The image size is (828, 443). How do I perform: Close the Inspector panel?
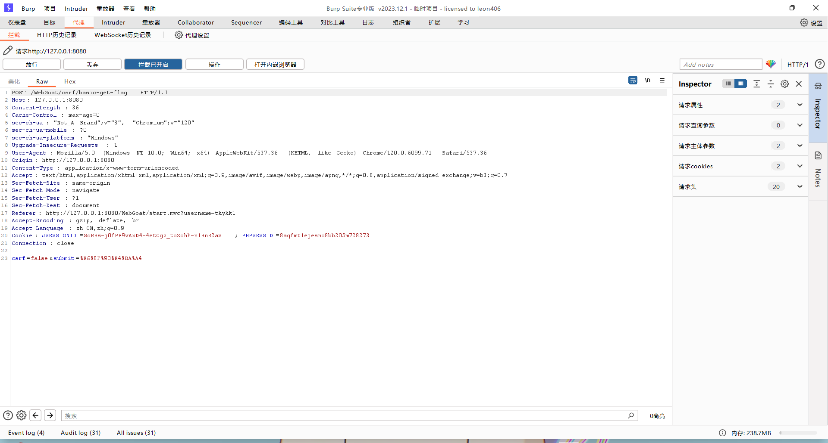[799, 84]
